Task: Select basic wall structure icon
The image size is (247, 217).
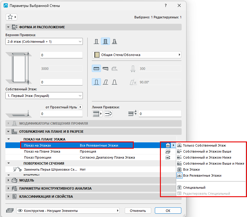Action: click(96, 42)
